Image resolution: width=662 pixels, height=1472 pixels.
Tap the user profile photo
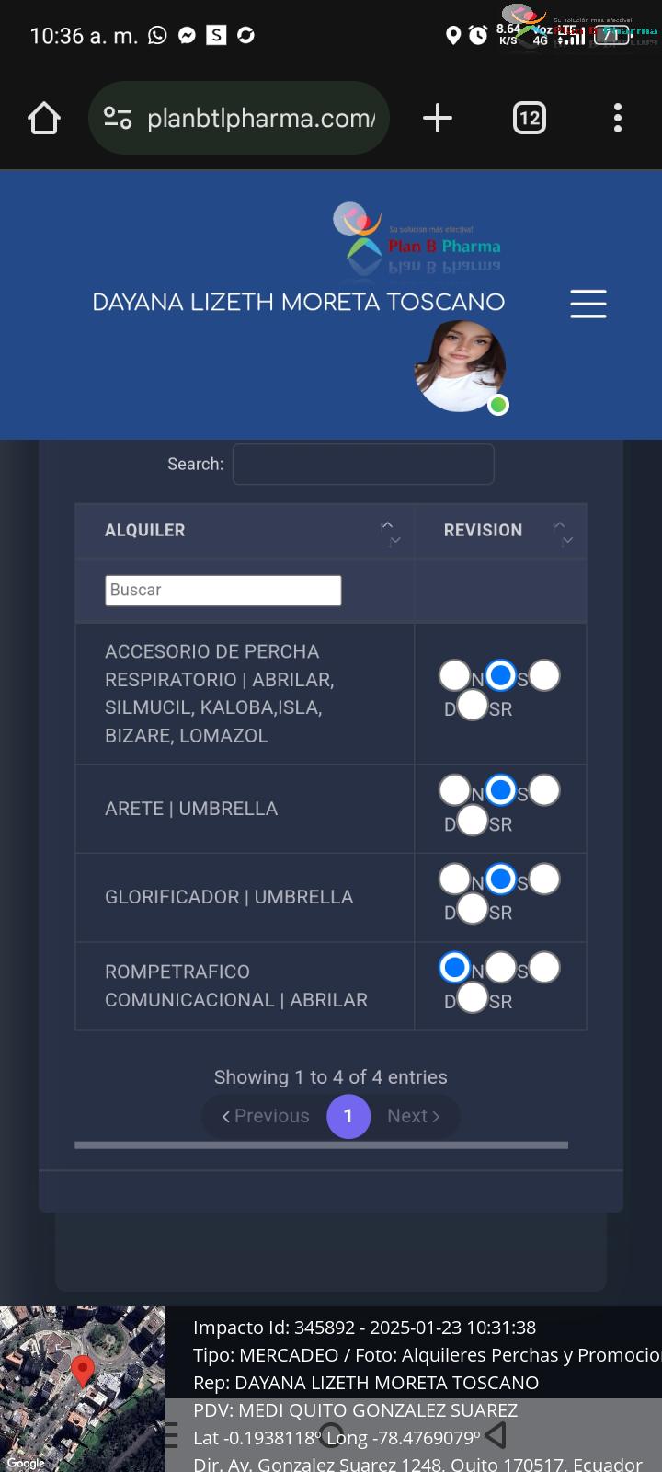[x=460, y=366]
